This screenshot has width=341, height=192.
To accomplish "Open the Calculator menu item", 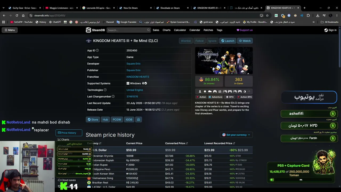I will coord(180,30).
